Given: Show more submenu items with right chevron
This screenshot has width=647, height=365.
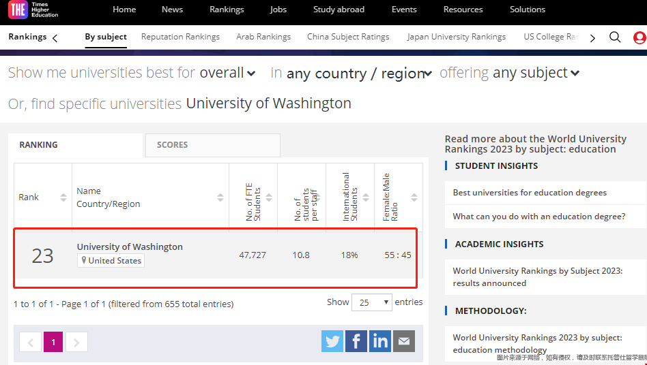Looking at the screenshot, I should 592,38.
